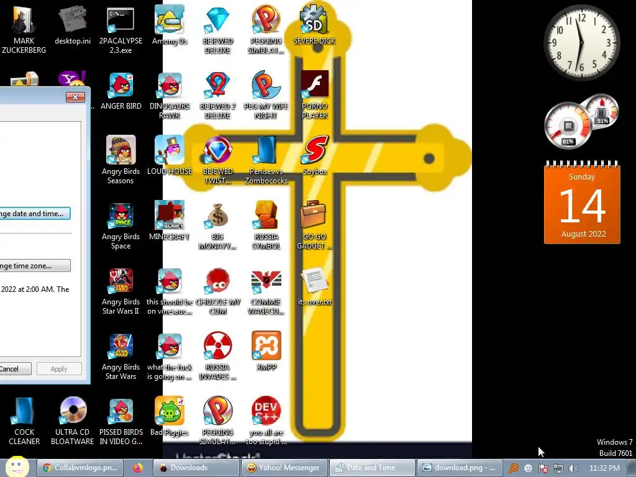636x477 pixels.
Task: Click the Apply button in the dialog
Action: (x=59, y=369)
